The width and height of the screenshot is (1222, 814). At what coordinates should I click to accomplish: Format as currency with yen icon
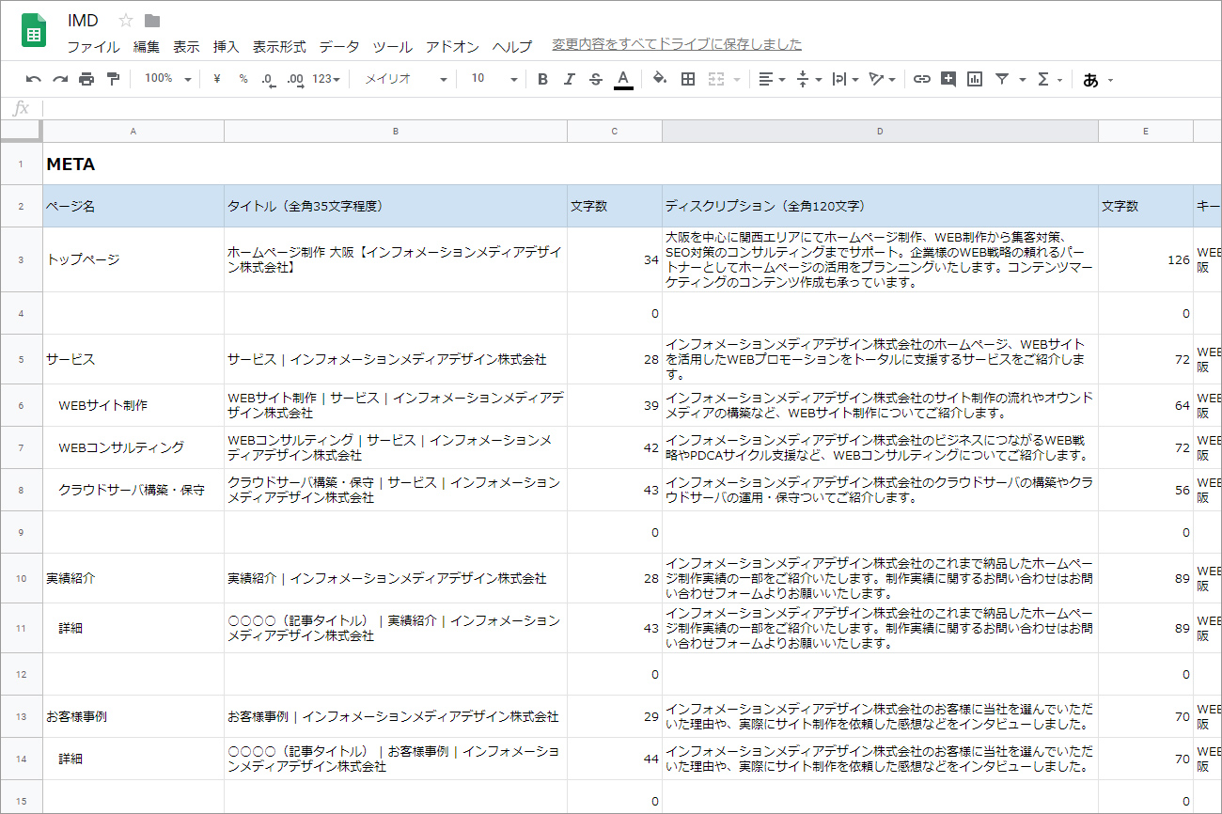point(217,79)
